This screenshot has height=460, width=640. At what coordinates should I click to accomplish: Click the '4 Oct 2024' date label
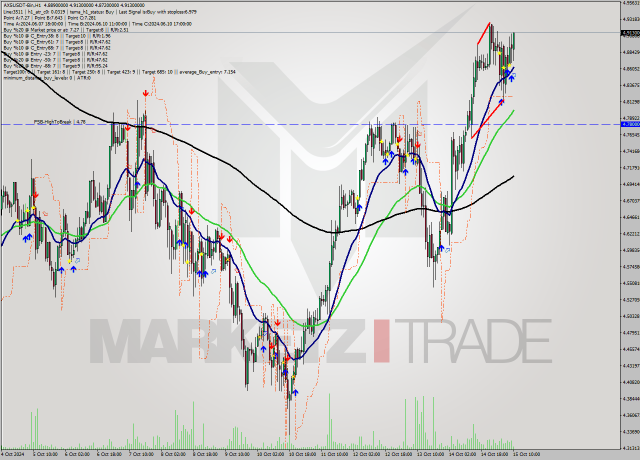coord(12,454)
